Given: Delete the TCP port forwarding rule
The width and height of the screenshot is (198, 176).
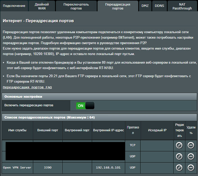Looking at the screenshot, I should [x=191, y=145].
